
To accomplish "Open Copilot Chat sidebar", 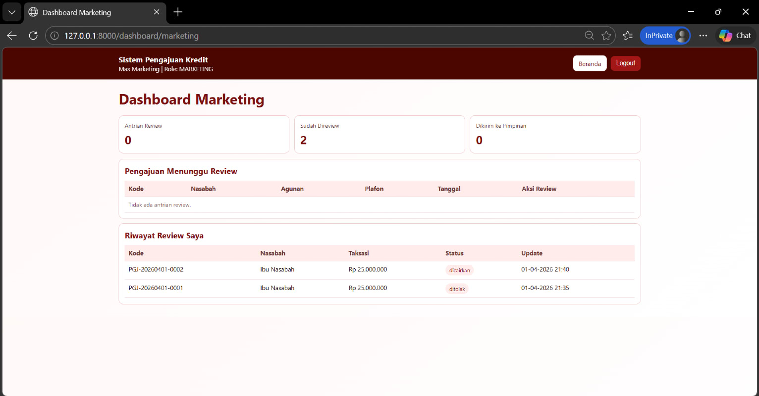I will click(x=735, y=36).
